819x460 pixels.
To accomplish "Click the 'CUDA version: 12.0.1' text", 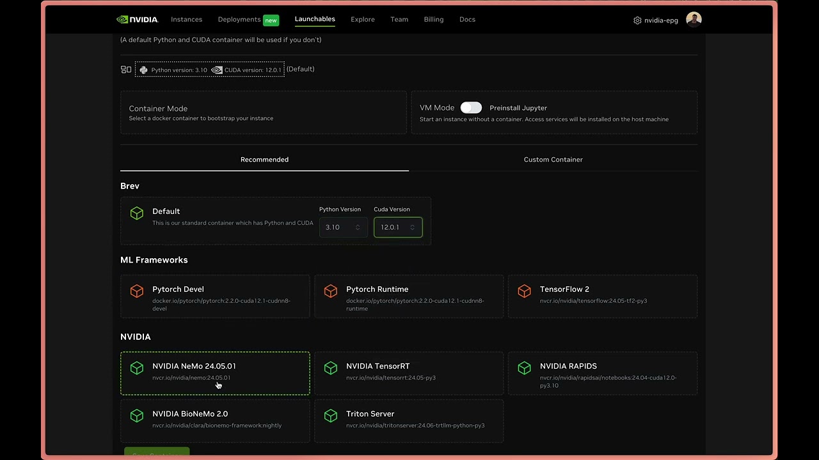I will [x=253, y=70].
